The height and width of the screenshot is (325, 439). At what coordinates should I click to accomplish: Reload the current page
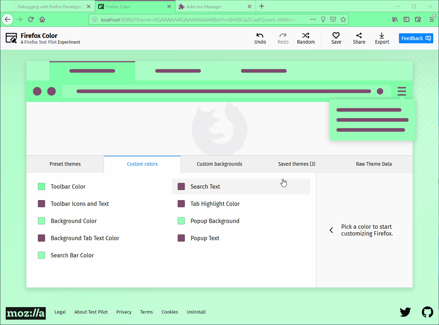(31, 19)
